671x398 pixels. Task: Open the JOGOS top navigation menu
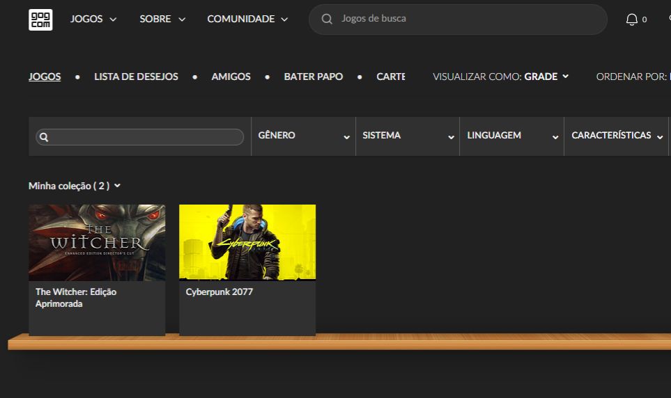click(x=93, y=19)
